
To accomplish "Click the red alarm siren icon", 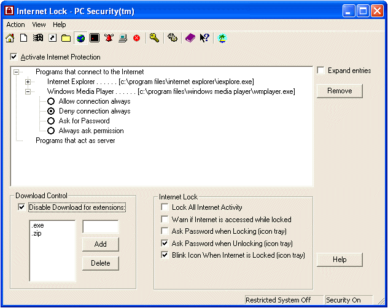I will 109,38.
